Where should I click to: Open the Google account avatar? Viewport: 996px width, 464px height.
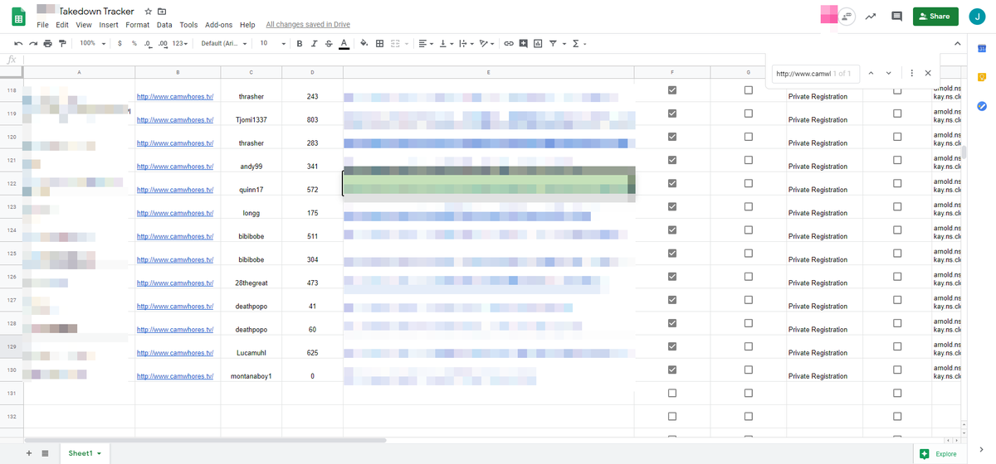pyautogui.click(x=978, y=16)
